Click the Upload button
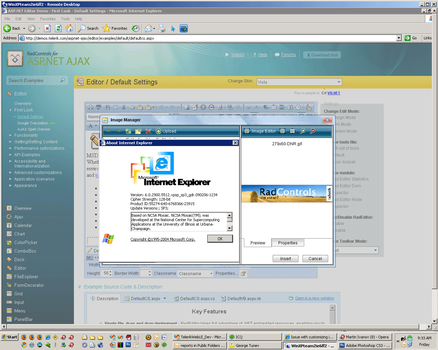438x350 pixels. click(166, 131)
